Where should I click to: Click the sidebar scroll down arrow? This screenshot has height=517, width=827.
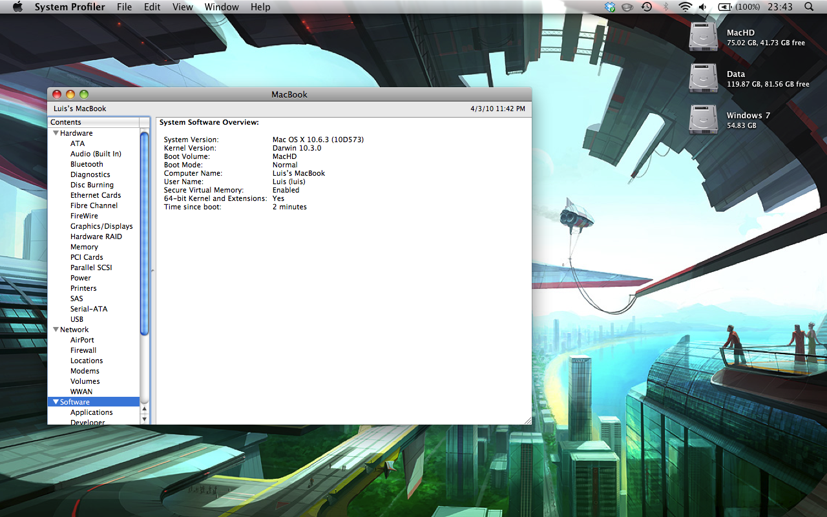point(145,419)
